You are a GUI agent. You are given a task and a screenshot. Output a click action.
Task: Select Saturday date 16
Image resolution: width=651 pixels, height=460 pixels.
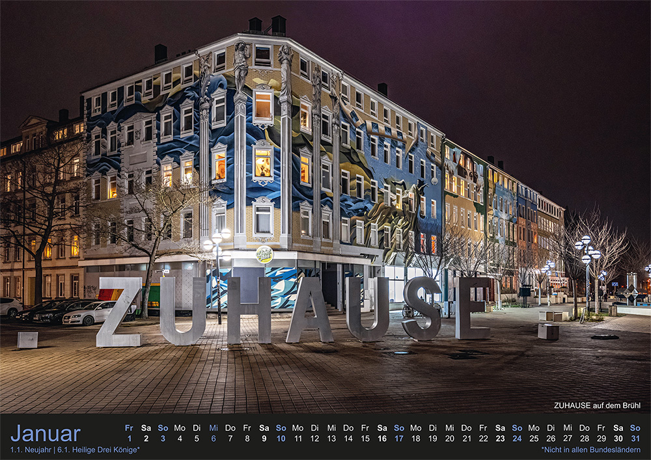[x=382, y=439]
